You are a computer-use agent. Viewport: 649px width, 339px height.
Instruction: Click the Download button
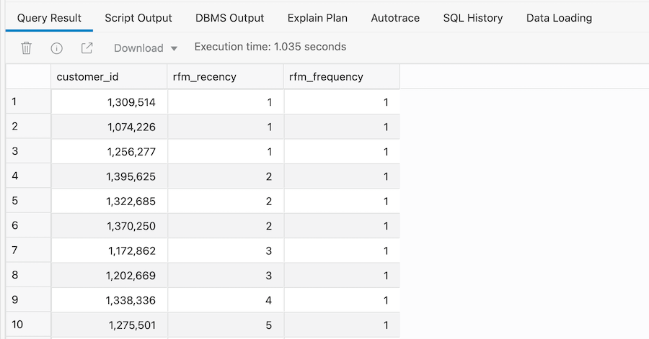click(138, 48)
